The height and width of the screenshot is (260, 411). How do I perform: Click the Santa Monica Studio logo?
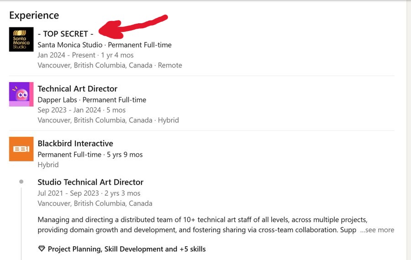(21, 39)
